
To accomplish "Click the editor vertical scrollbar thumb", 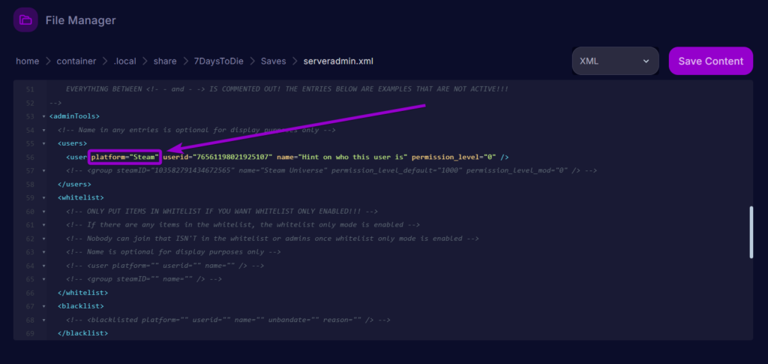I will (x=751, y=233).
